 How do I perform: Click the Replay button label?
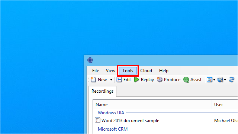pos(147,80)
